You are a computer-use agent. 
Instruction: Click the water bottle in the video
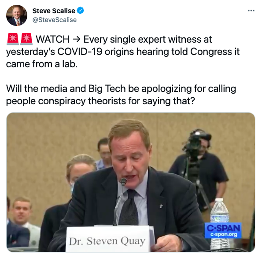click(219, 224)
